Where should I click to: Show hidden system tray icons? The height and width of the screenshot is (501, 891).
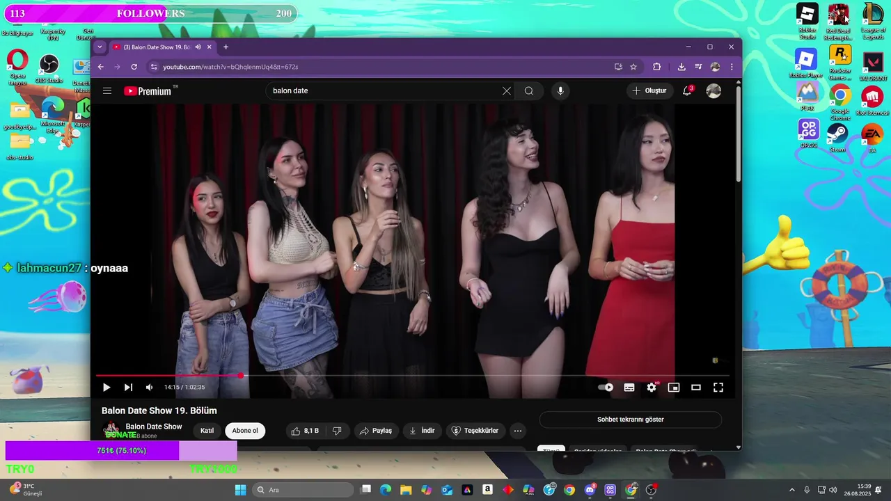pyautogui.click(x=791, y=490)
